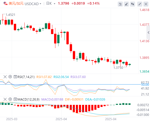The height and width of the screenshot is (122, 150).
Task: Open the candlestick indicator settings icon
Action: click(133, 4)
